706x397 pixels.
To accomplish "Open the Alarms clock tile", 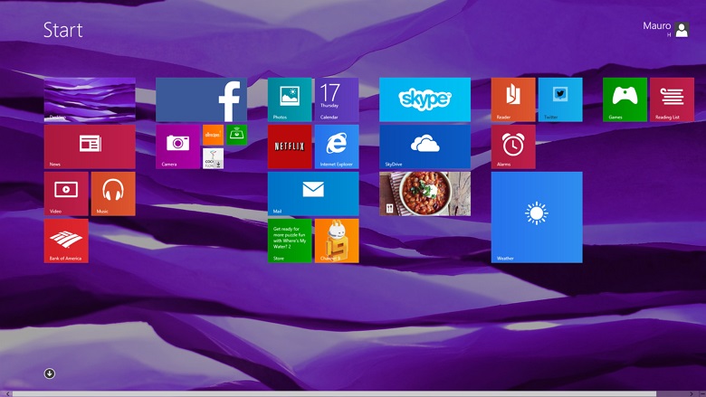I will [513, 147].
